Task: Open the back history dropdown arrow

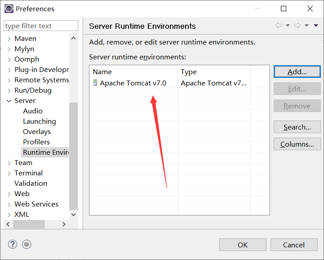Action: tap(288, 26)
